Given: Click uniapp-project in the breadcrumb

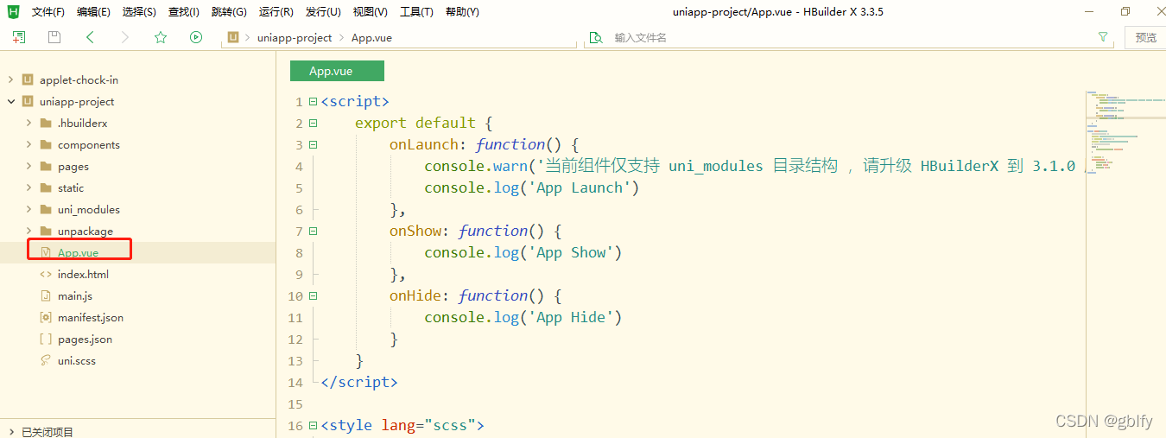Looking at the screenshot, I should pyautogui.click(x=295, y=37).
